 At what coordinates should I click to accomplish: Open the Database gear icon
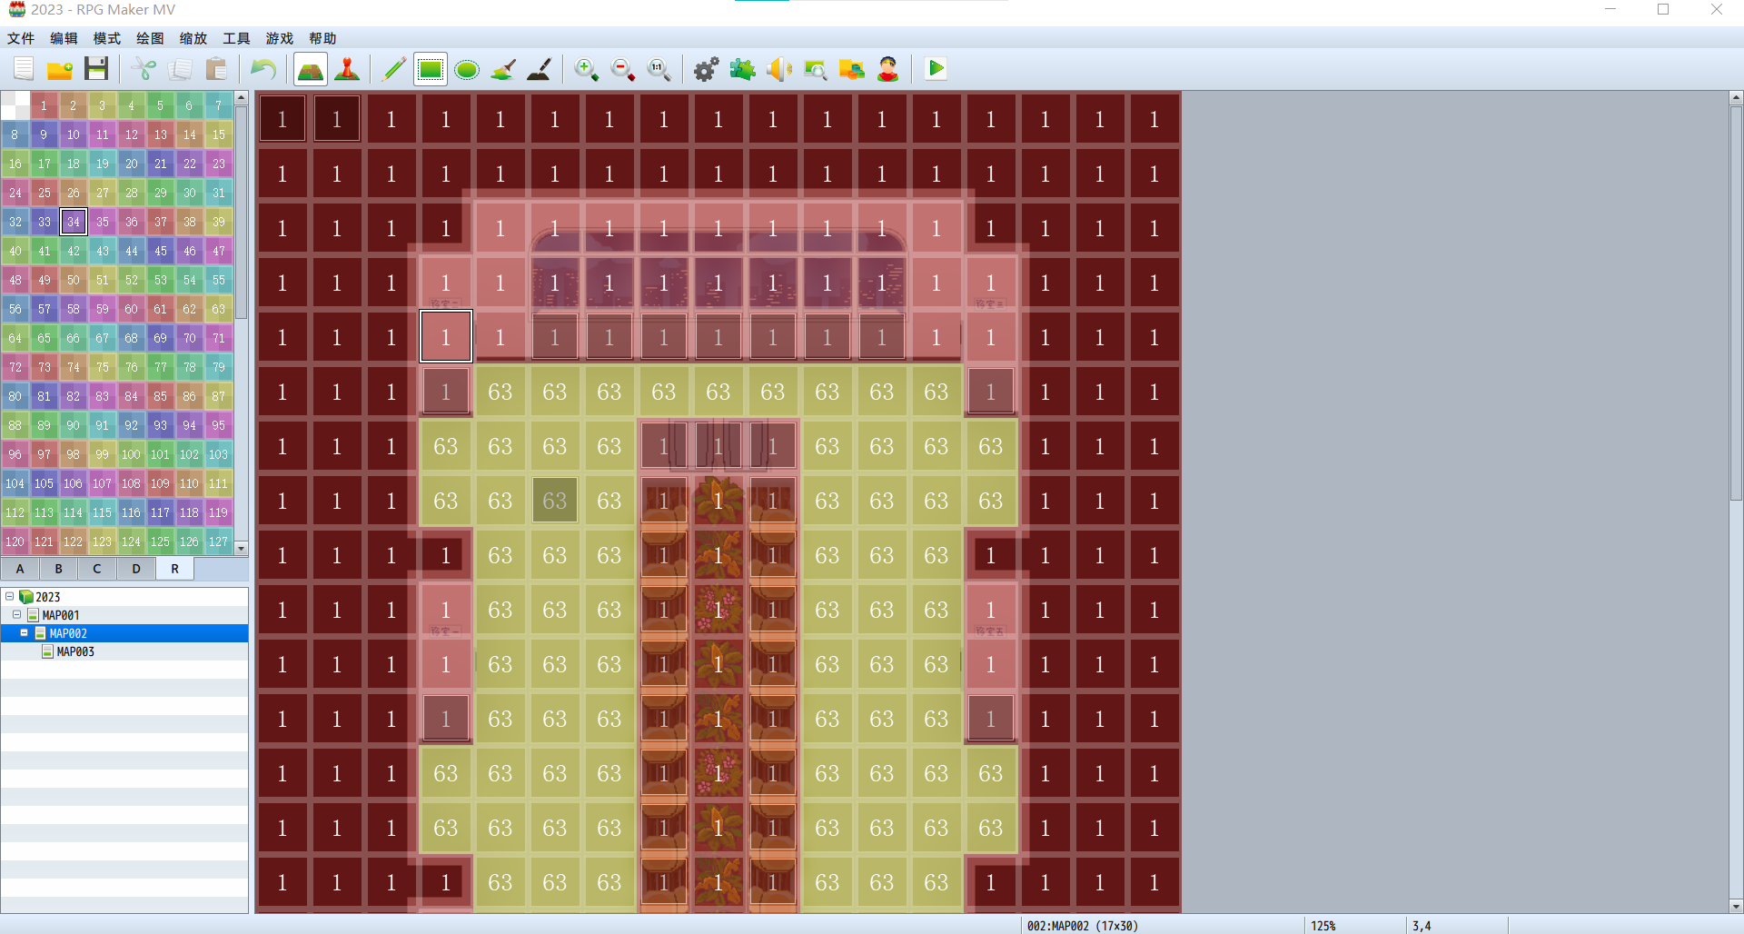point(707,69)
